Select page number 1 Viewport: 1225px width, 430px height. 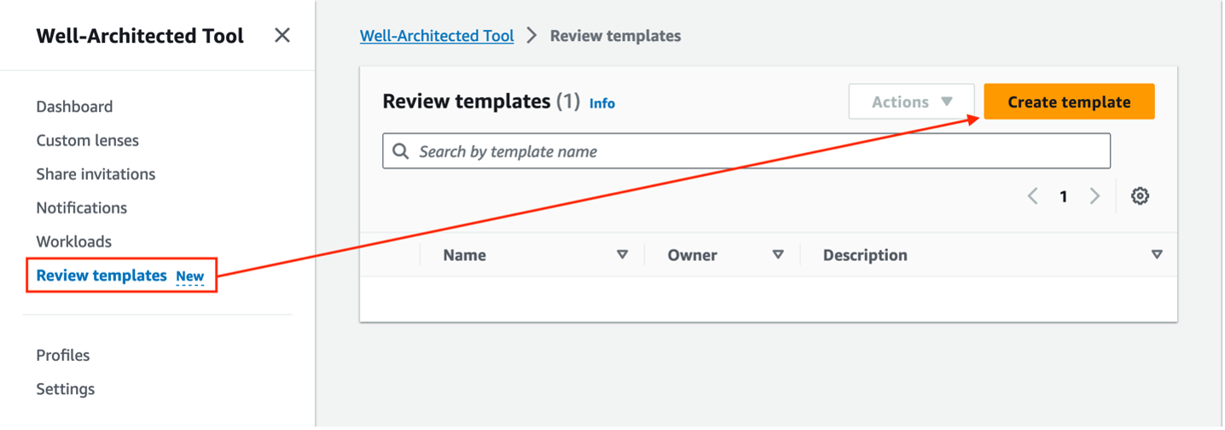[1063, 196]
